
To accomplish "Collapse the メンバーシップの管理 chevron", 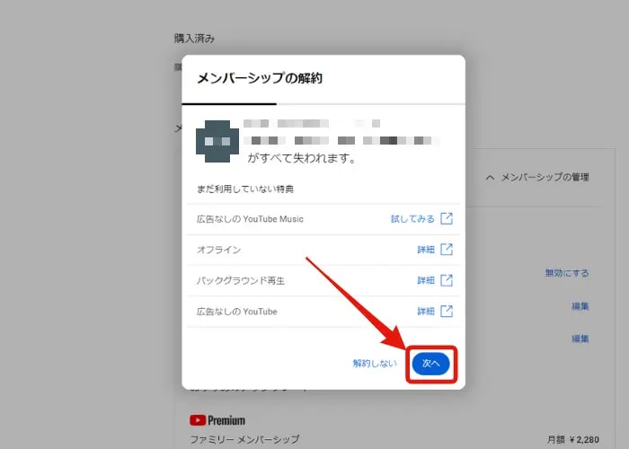I will pyautogui.click(x=490, y=178).
